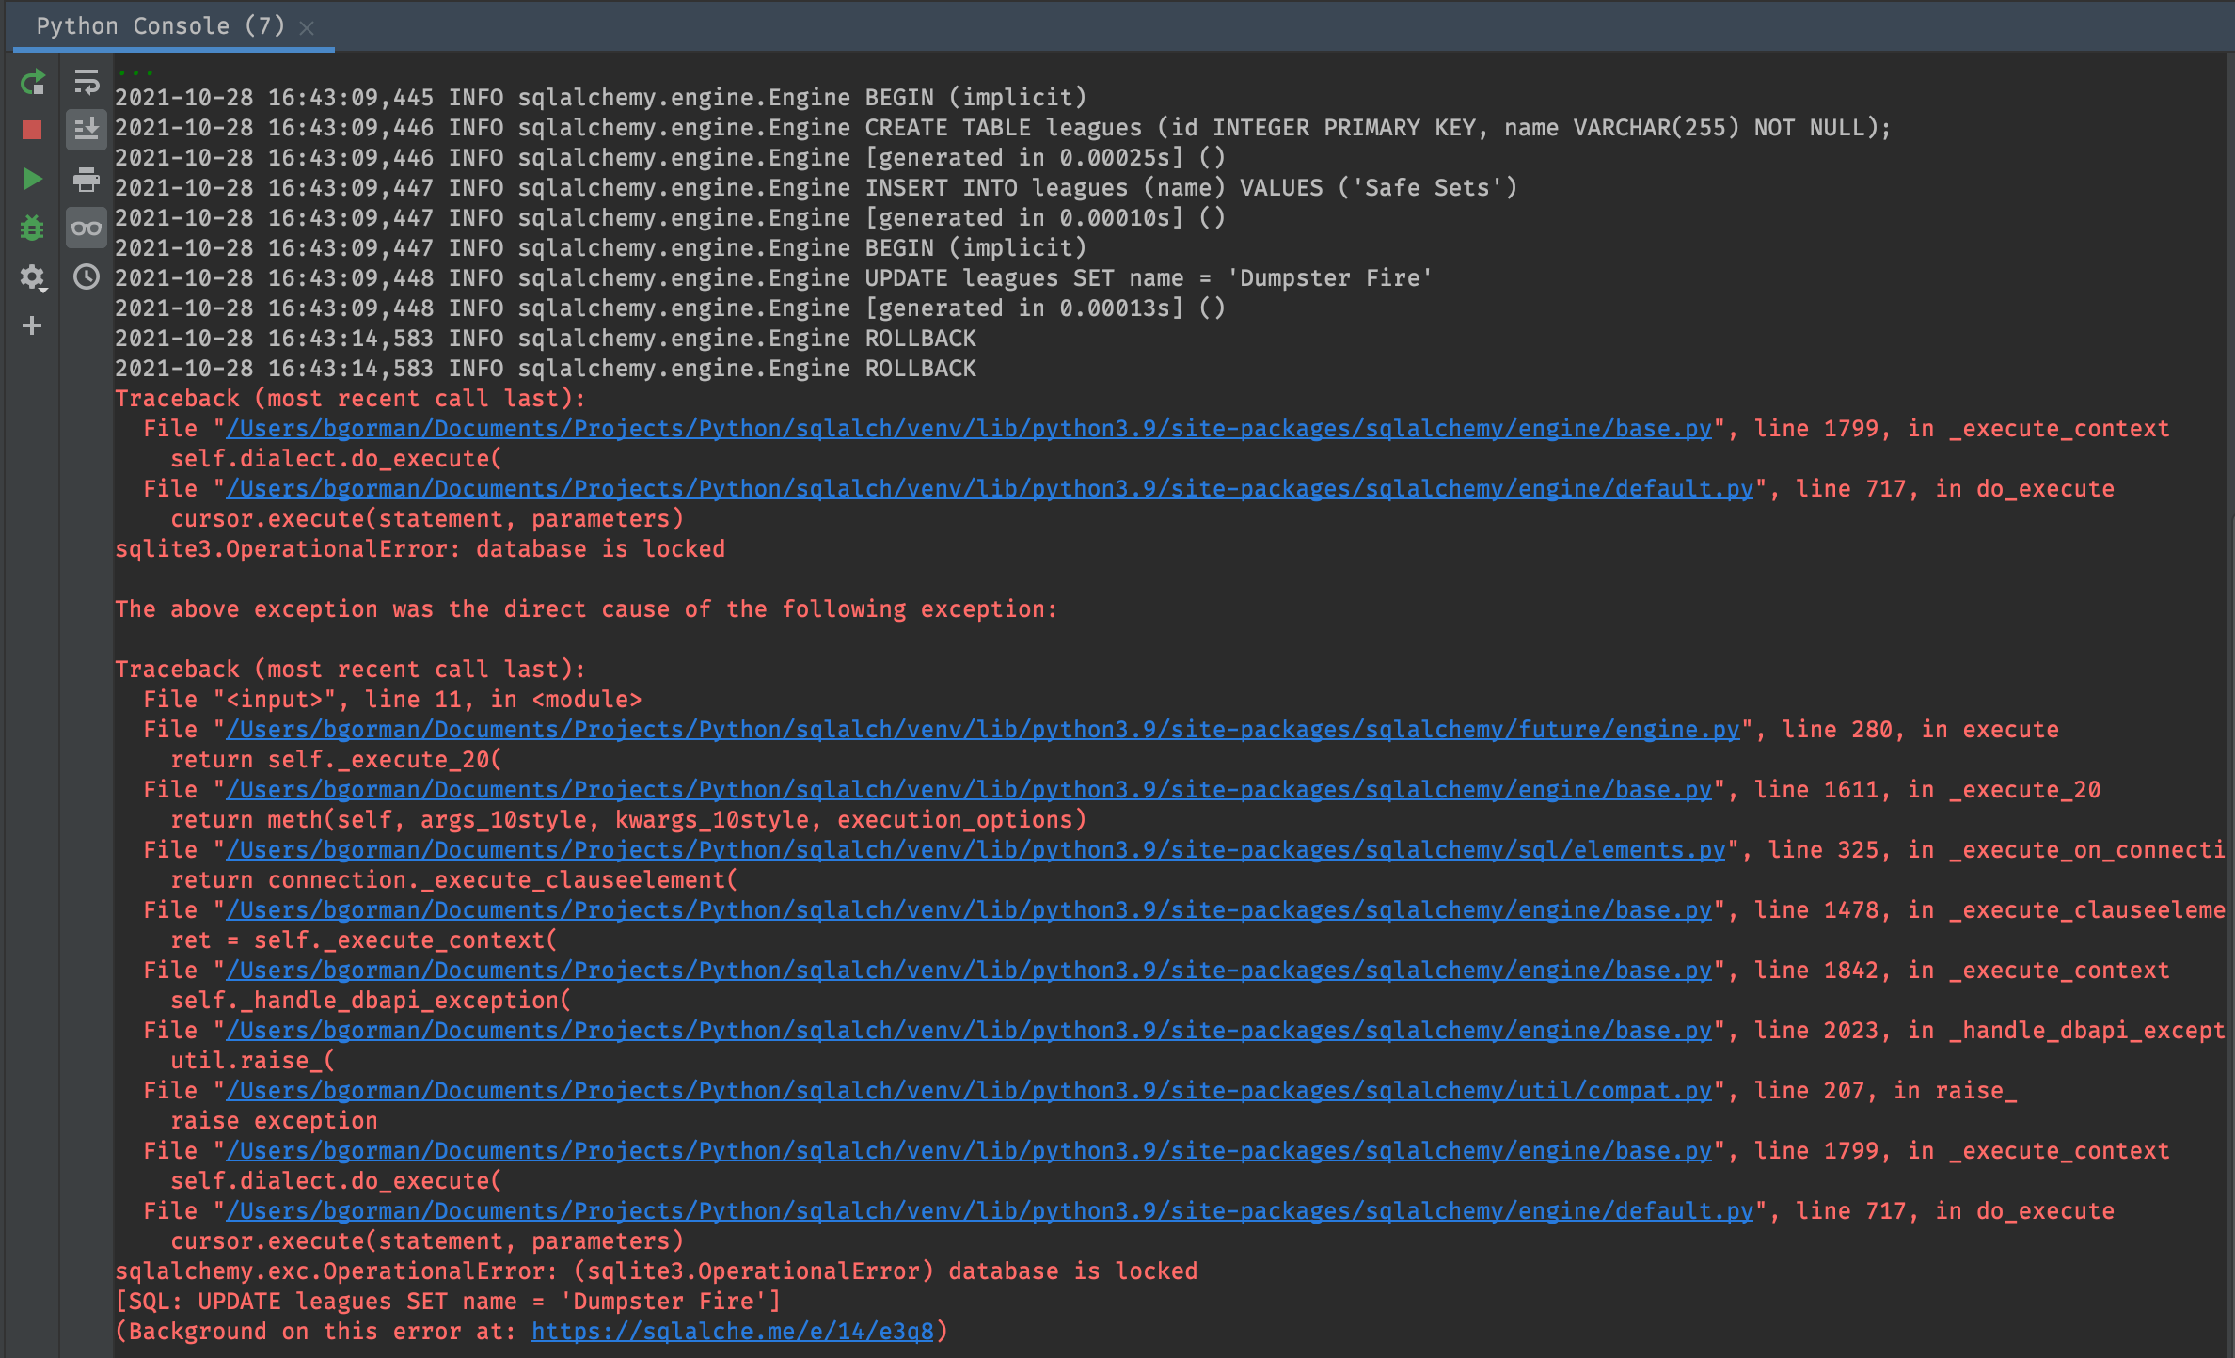Rerun the Python console
This screenshot has height=1358, width=2235.
[32, 83]
